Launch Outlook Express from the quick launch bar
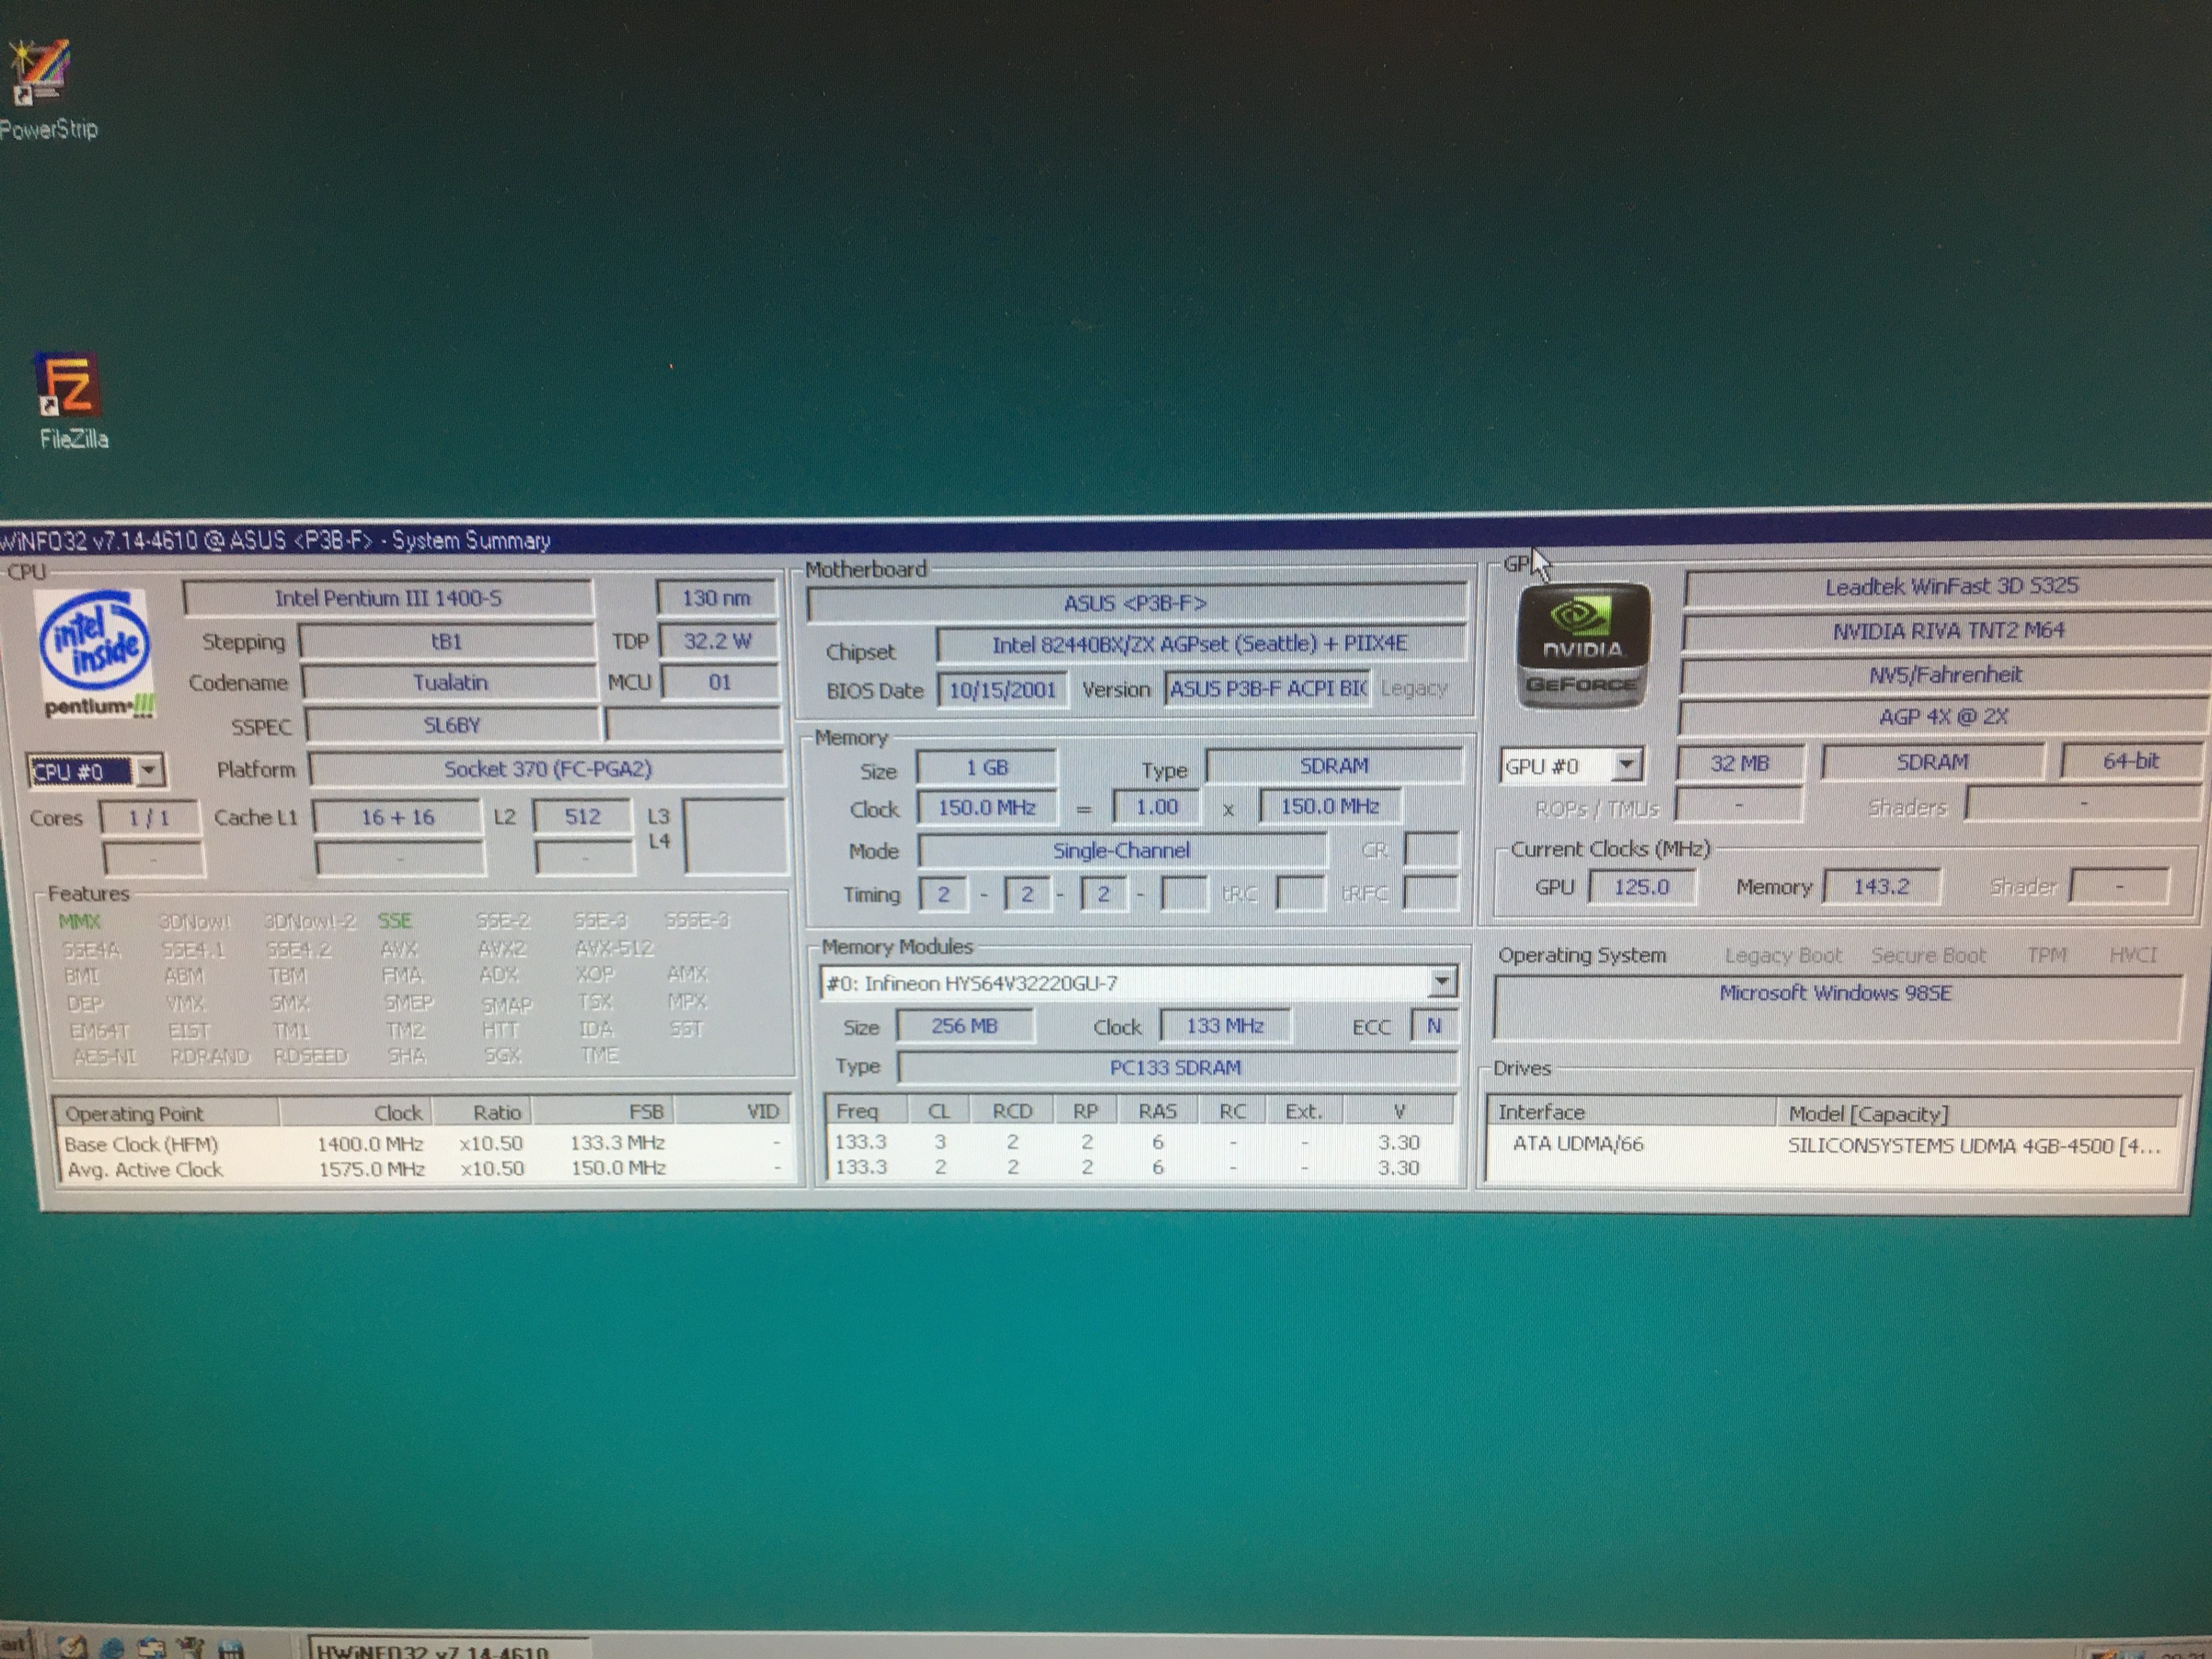The width and height of the screenshot is (2212, 1659). point(151,1650)
